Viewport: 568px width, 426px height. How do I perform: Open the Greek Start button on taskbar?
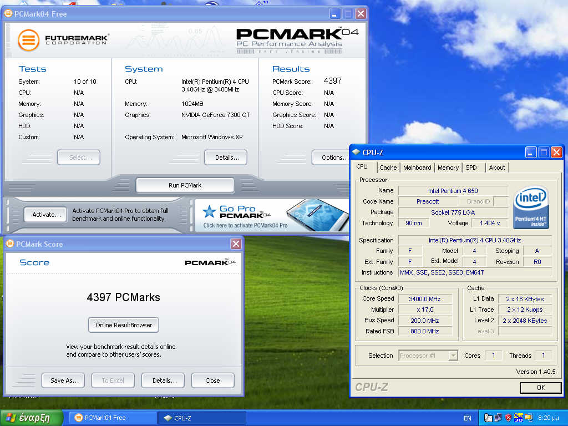32,418
